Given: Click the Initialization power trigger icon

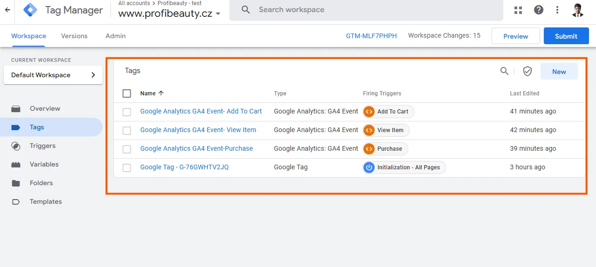Looking at the screenshot, I should [x=369, y=167].
